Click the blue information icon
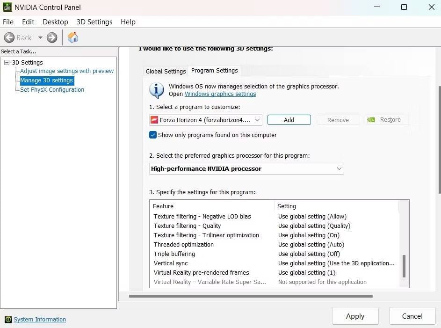This screenshot has height=328, width=441. coord(157,90)
